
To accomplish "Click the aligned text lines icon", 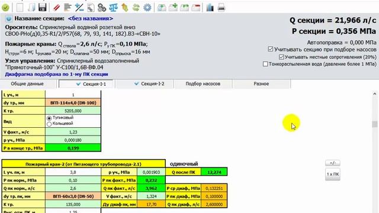I will click(x=68, y=8).
